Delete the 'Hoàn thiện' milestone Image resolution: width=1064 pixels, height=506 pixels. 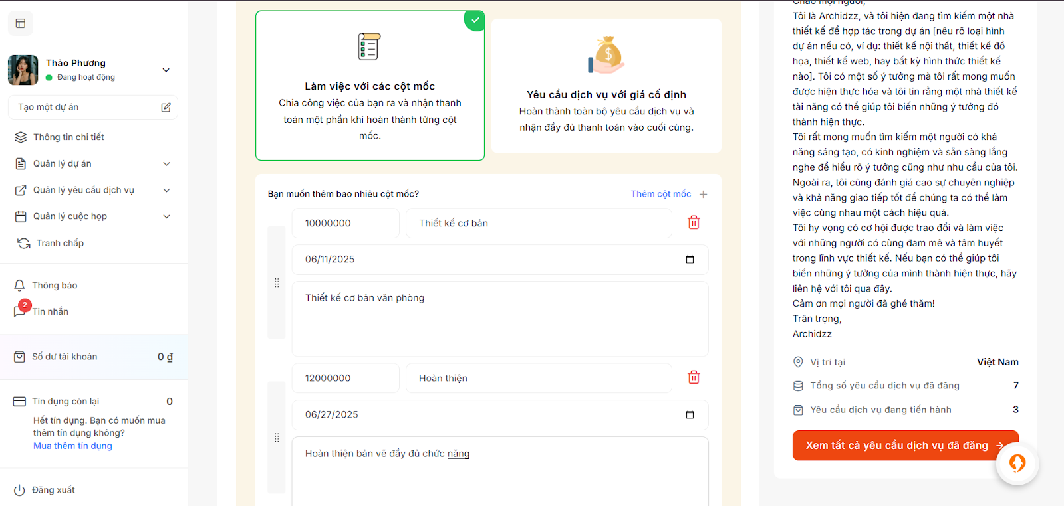693,378
